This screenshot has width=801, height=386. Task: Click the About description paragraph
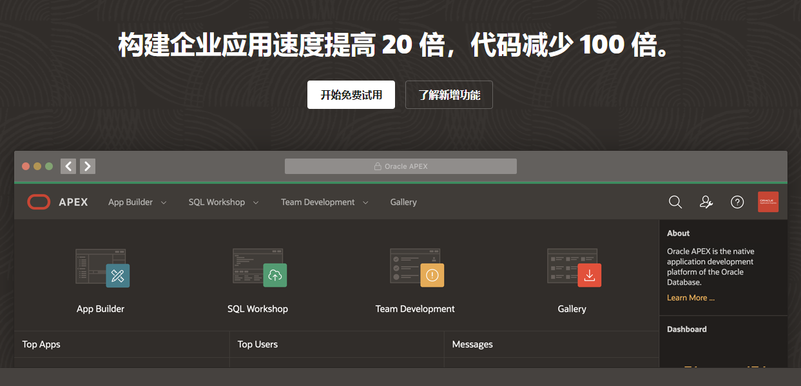tap(711, 267)
